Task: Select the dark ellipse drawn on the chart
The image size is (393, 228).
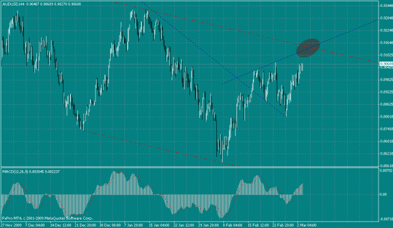Action: (308, 48)
